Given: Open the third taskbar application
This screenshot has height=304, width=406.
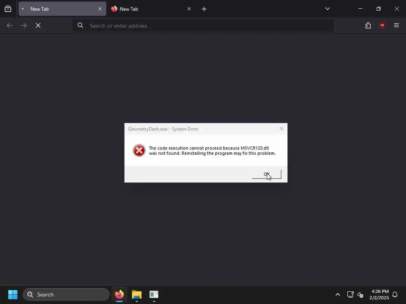Looking at the screenshot, I should (154, 294).
